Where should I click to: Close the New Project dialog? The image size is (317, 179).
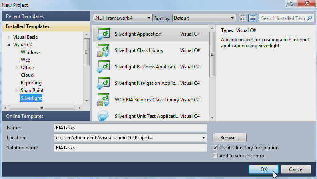[x=307, y=3]
